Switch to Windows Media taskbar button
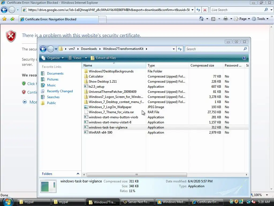The height and width of the screenshot is (206, 274). tap(172, 202)
